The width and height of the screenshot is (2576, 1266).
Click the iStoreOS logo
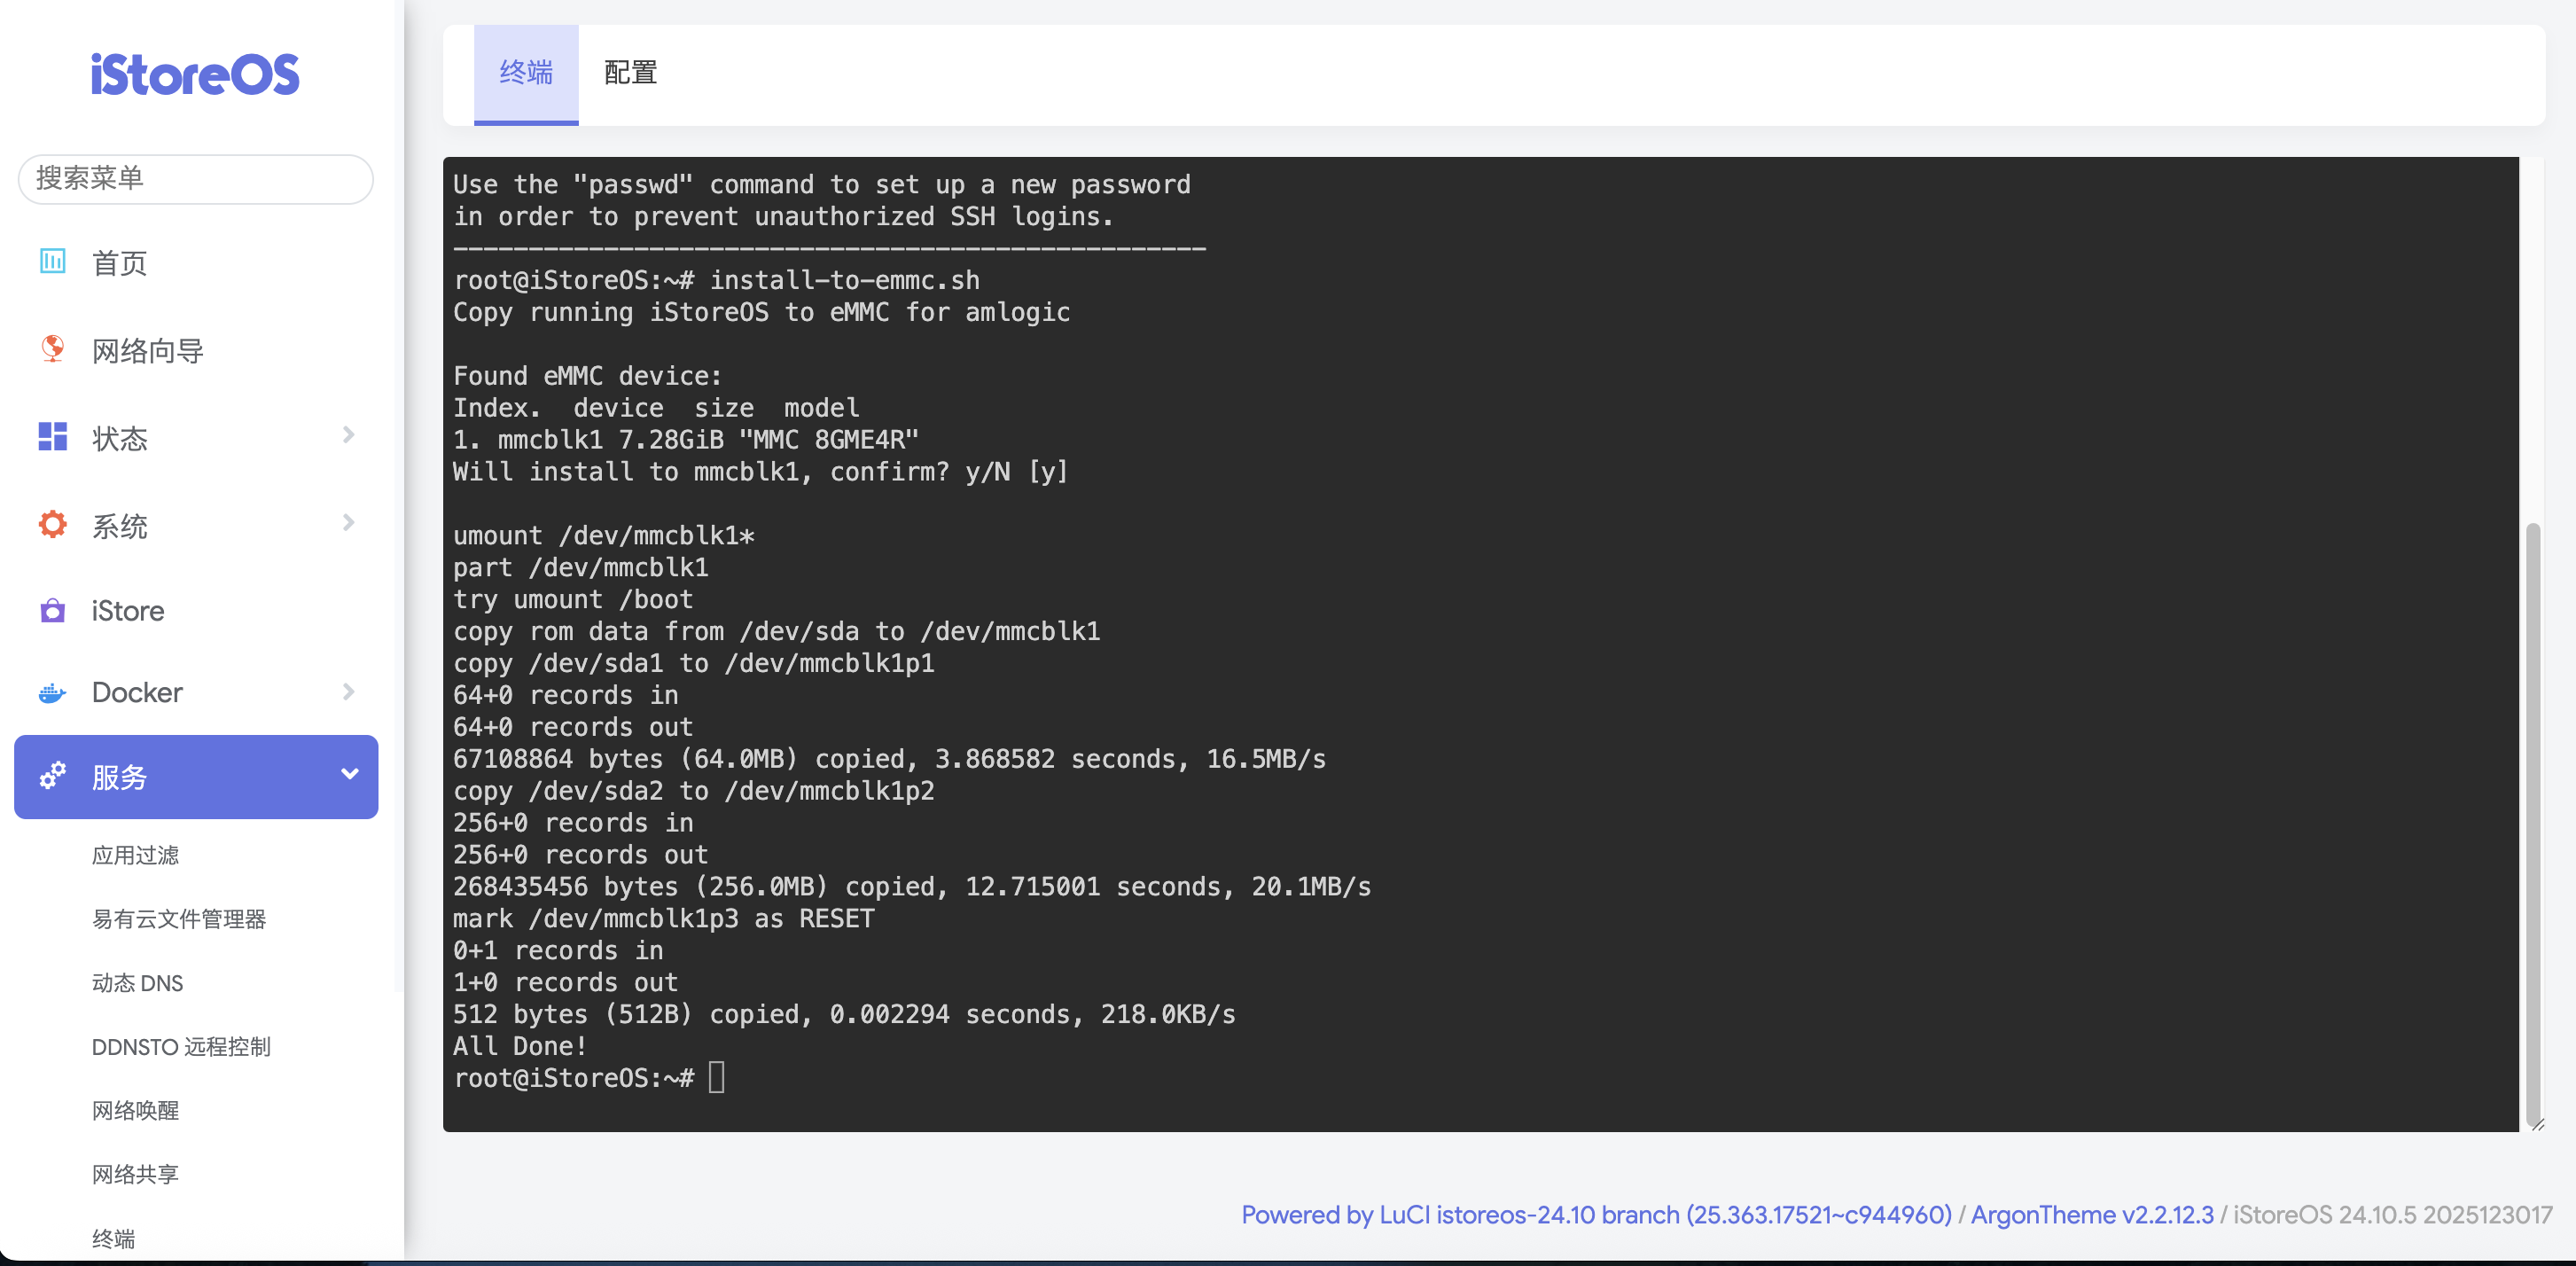click(x=195, y=75)
